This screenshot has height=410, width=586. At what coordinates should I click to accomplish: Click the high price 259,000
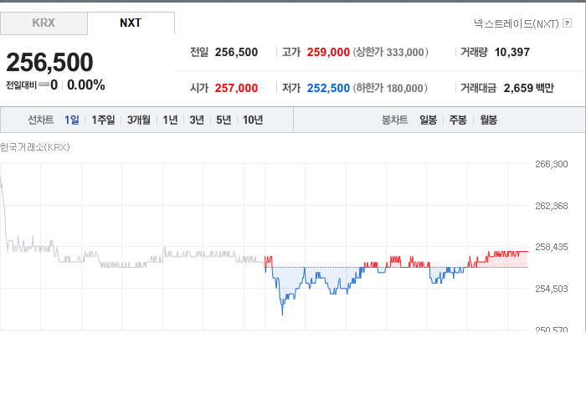[328, 52]
